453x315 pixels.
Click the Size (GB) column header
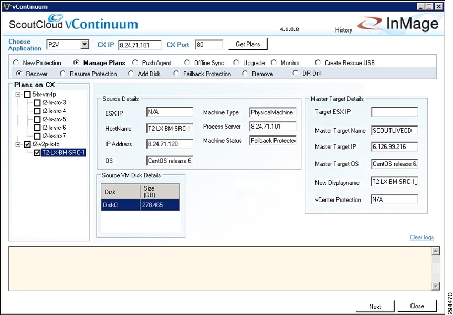point(160,192)
